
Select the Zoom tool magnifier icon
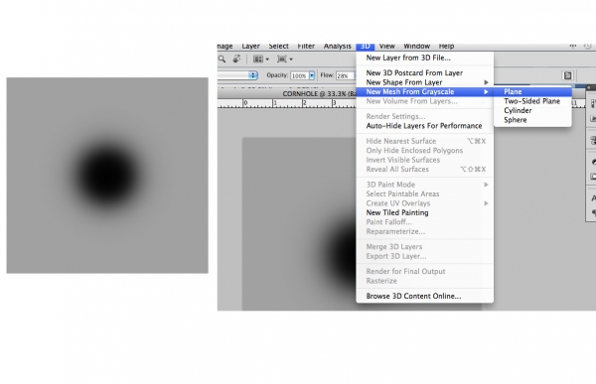click(x=222, y=59)
